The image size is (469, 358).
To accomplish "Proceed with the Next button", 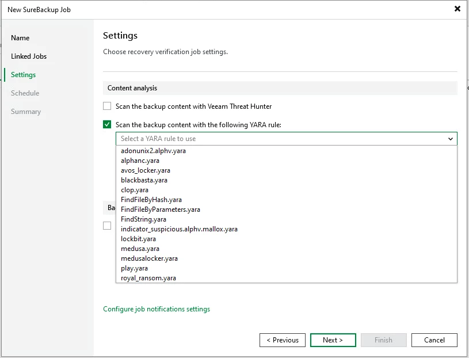I will [x=333, y=340].
